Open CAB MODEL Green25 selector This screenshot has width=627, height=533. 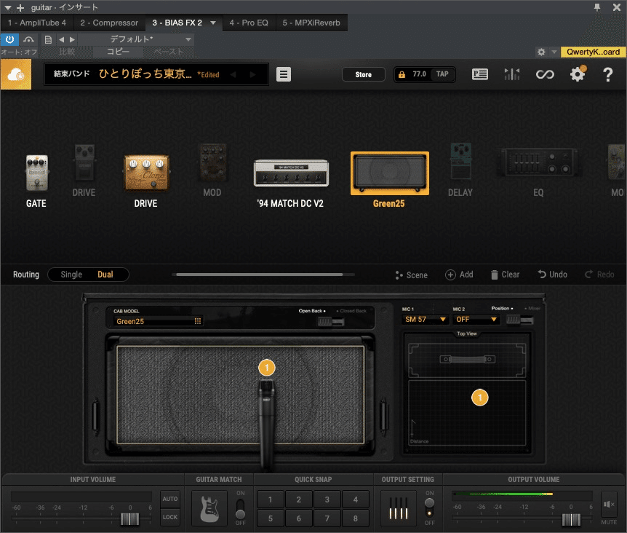(159, 321)
